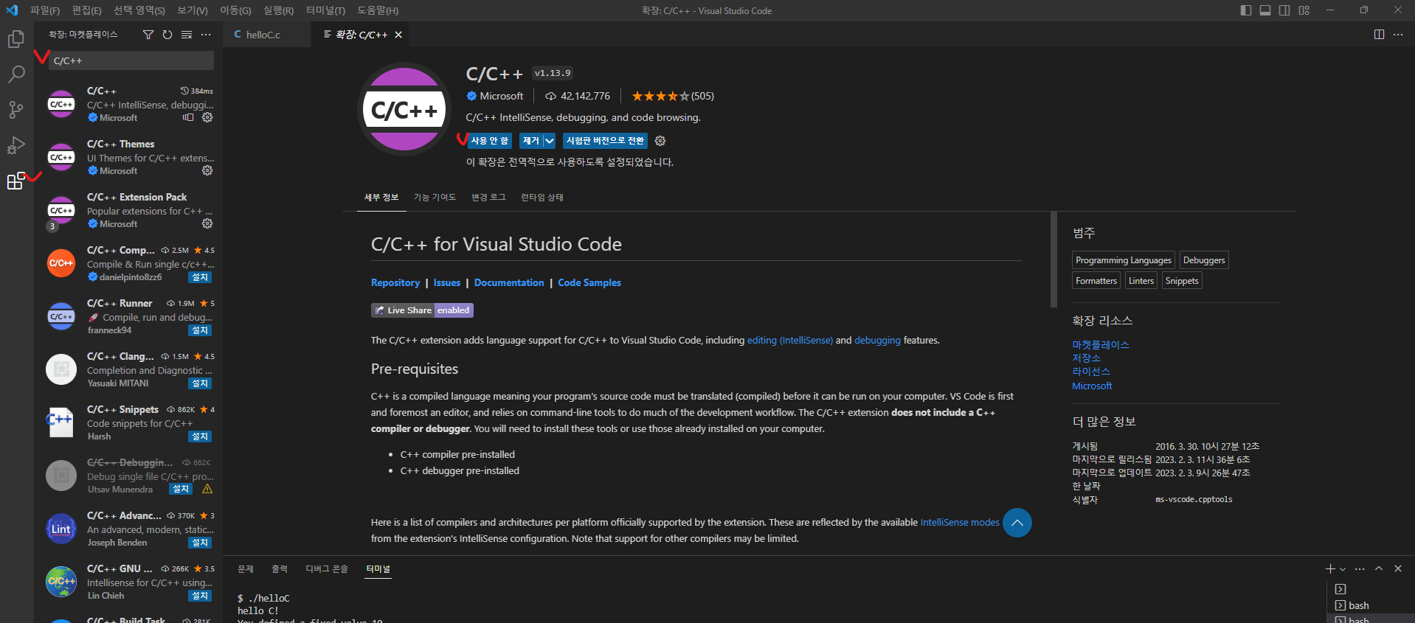Install the C/C++ Clang extension
The image size is (1415, 623).
point(200,383)
